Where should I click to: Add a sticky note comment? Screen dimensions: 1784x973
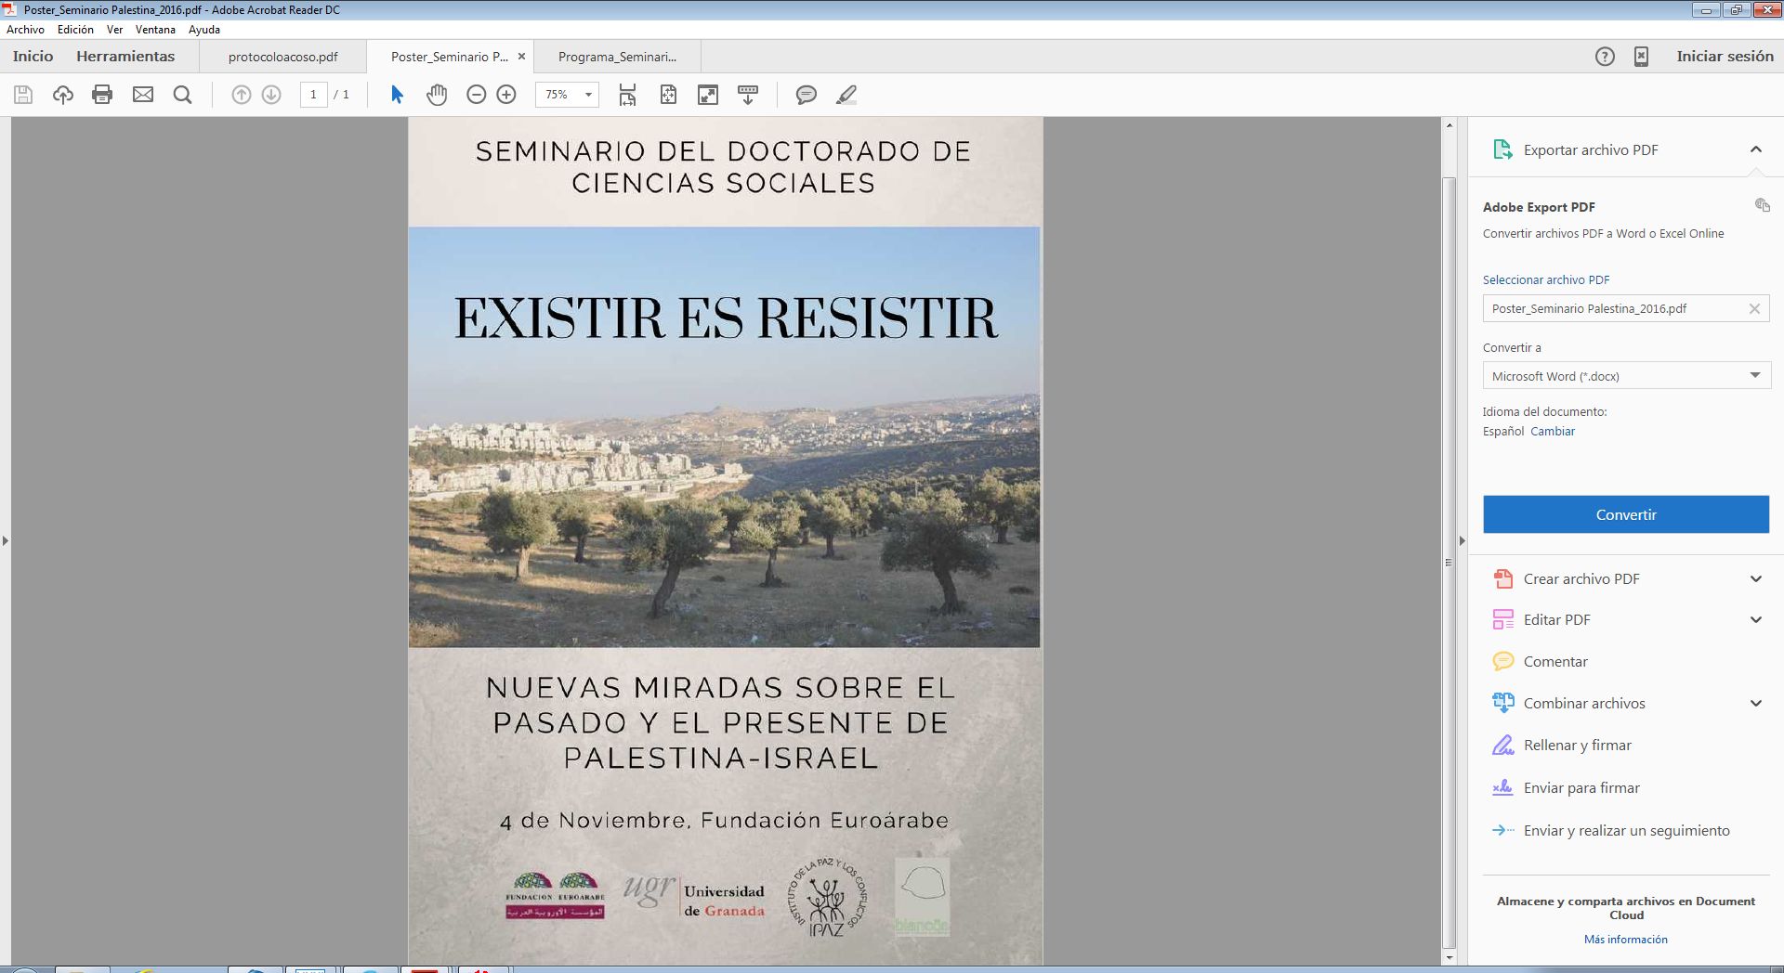(806, 95)
